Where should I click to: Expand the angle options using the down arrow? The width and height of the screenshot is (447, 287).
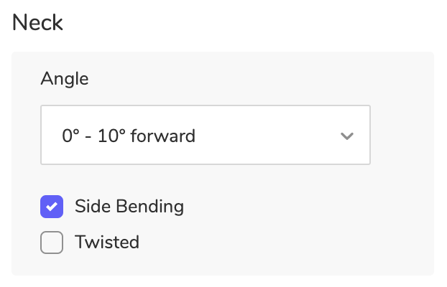tap(347, 136)
